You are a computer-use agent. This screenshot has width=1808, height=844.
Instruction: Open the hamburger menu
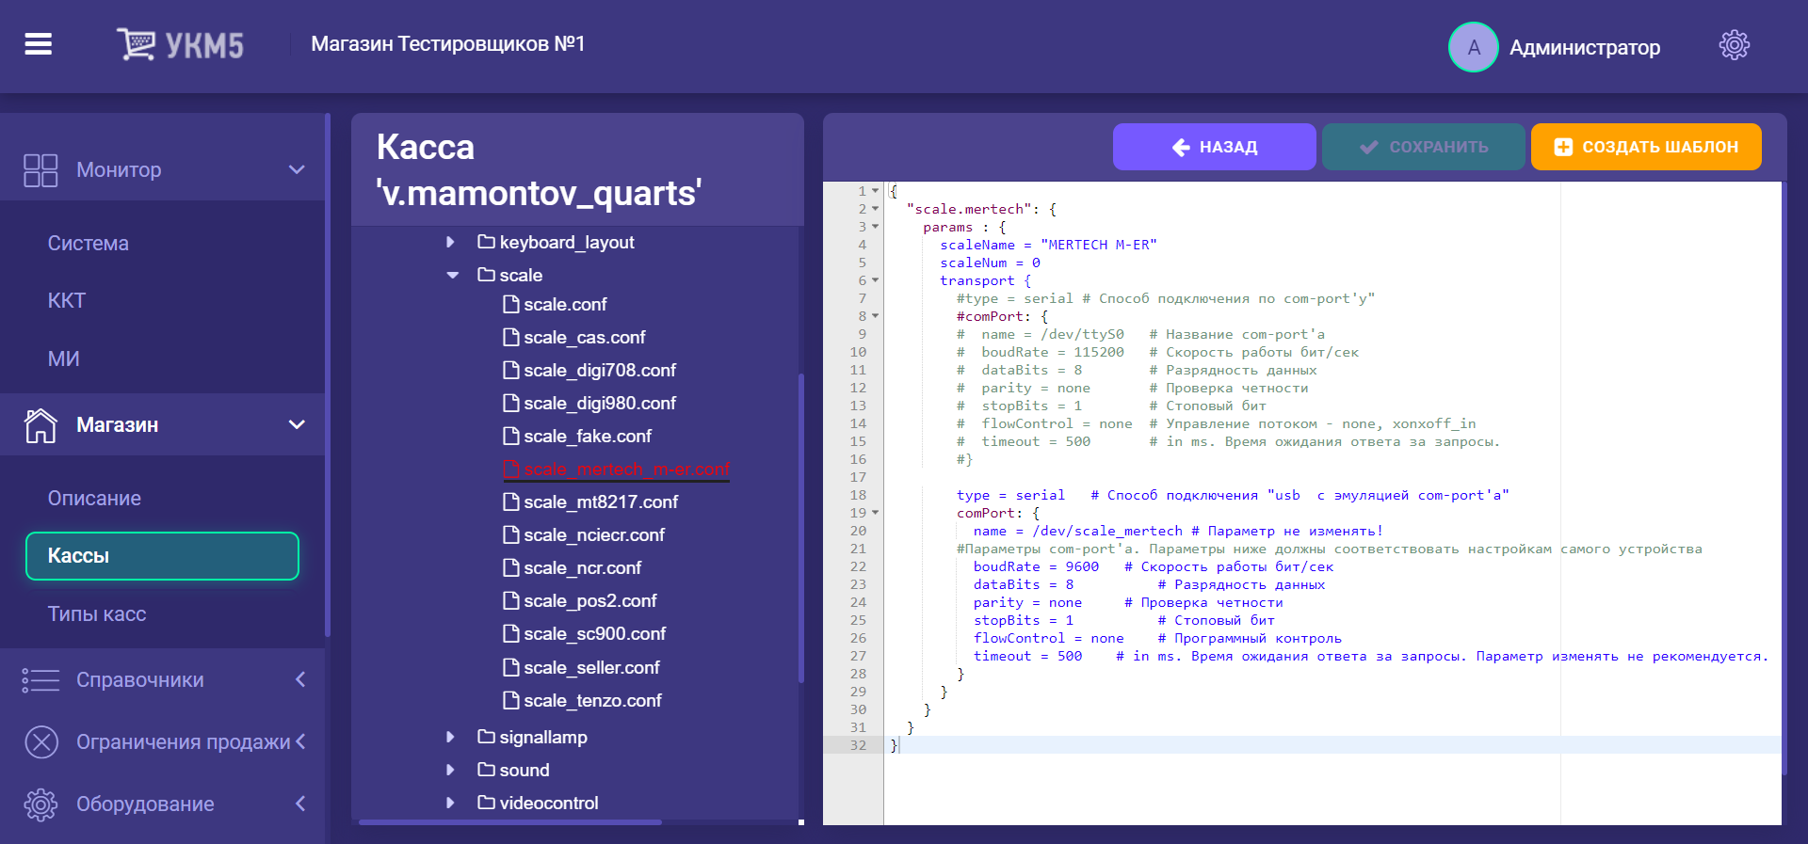tap(38, 44)
